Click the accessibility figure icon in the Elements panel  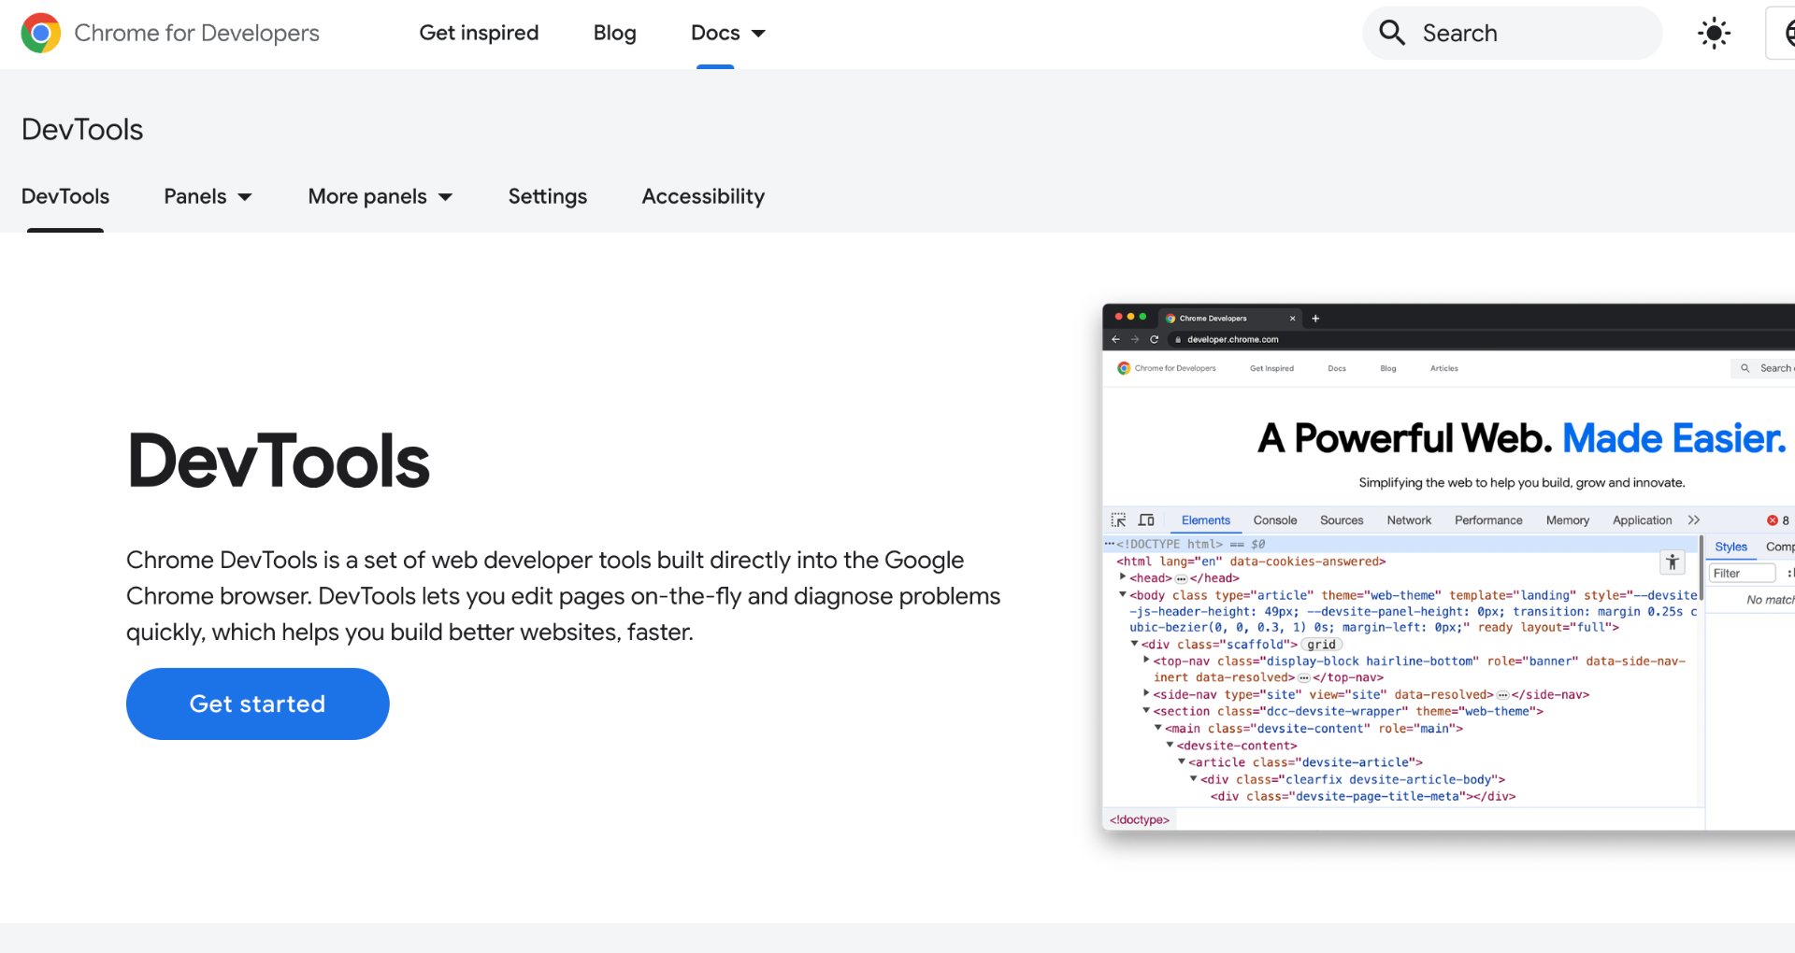(1672, 562)
